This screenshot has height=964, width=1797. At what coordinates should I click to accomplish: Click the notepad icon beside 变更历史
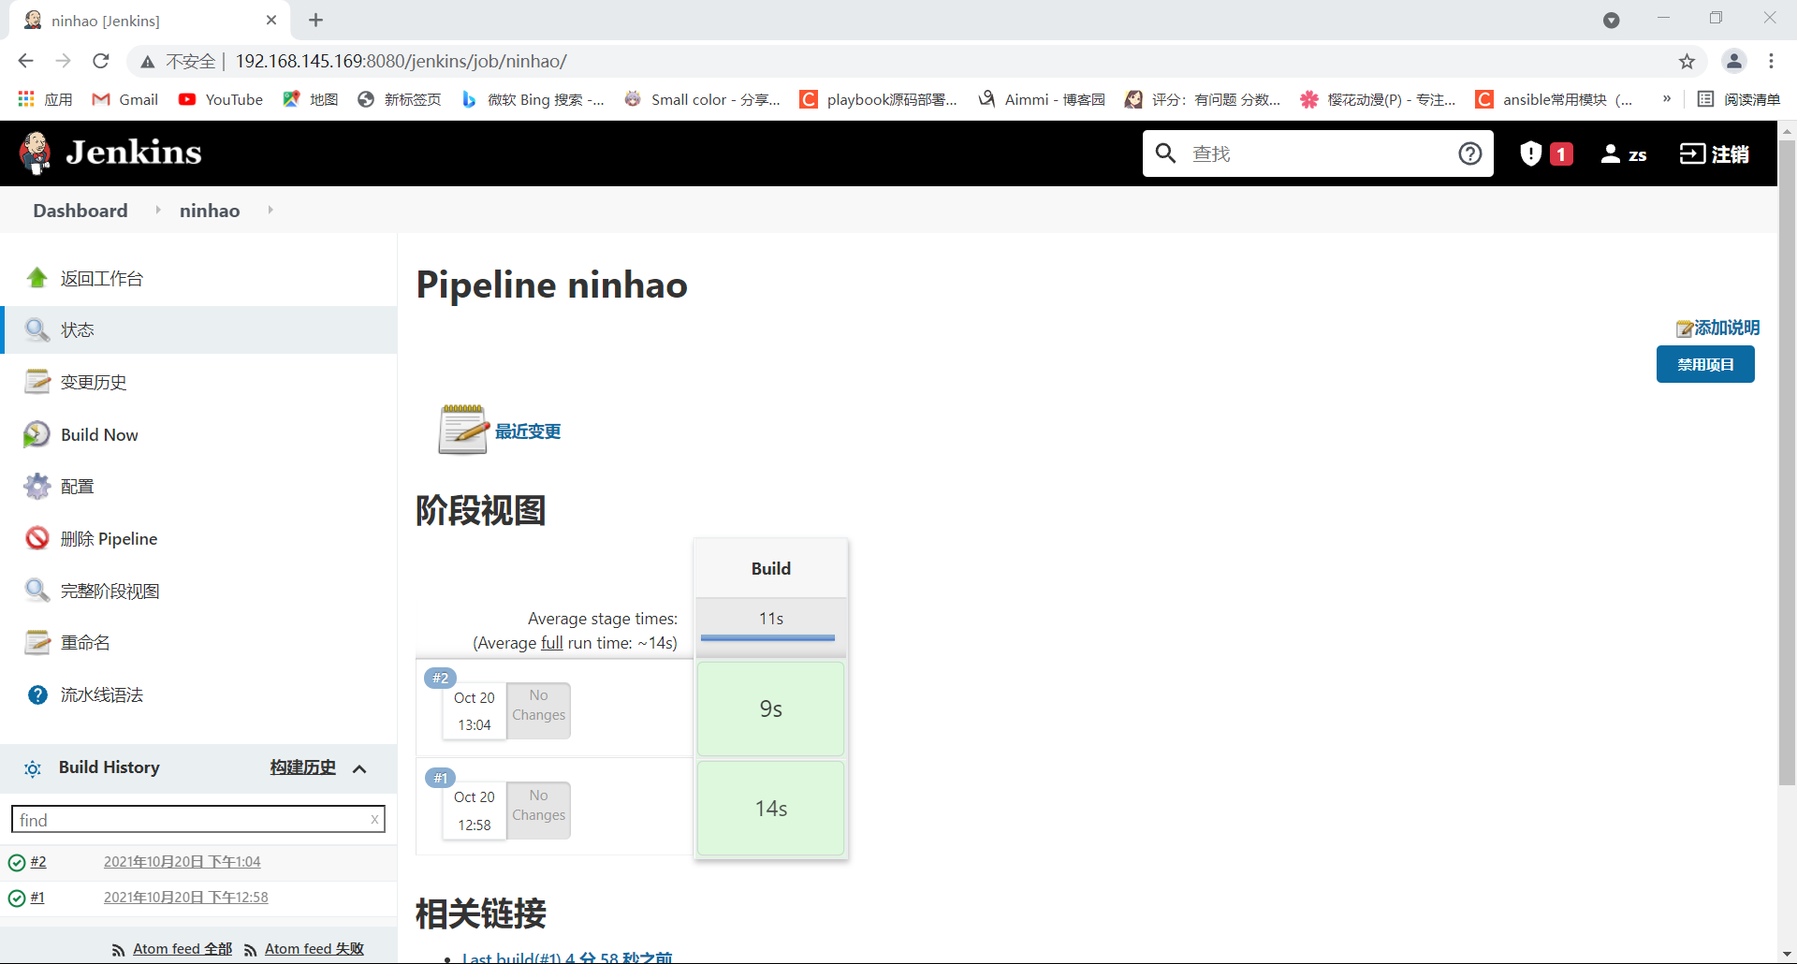pyautogui.click(x=37, y=382)
